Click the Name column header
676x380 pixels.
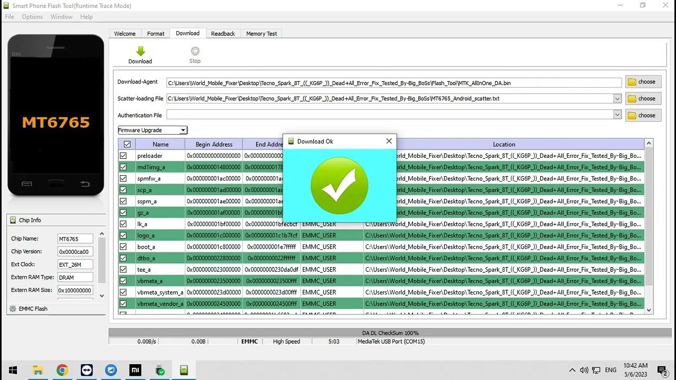[161, 144]
